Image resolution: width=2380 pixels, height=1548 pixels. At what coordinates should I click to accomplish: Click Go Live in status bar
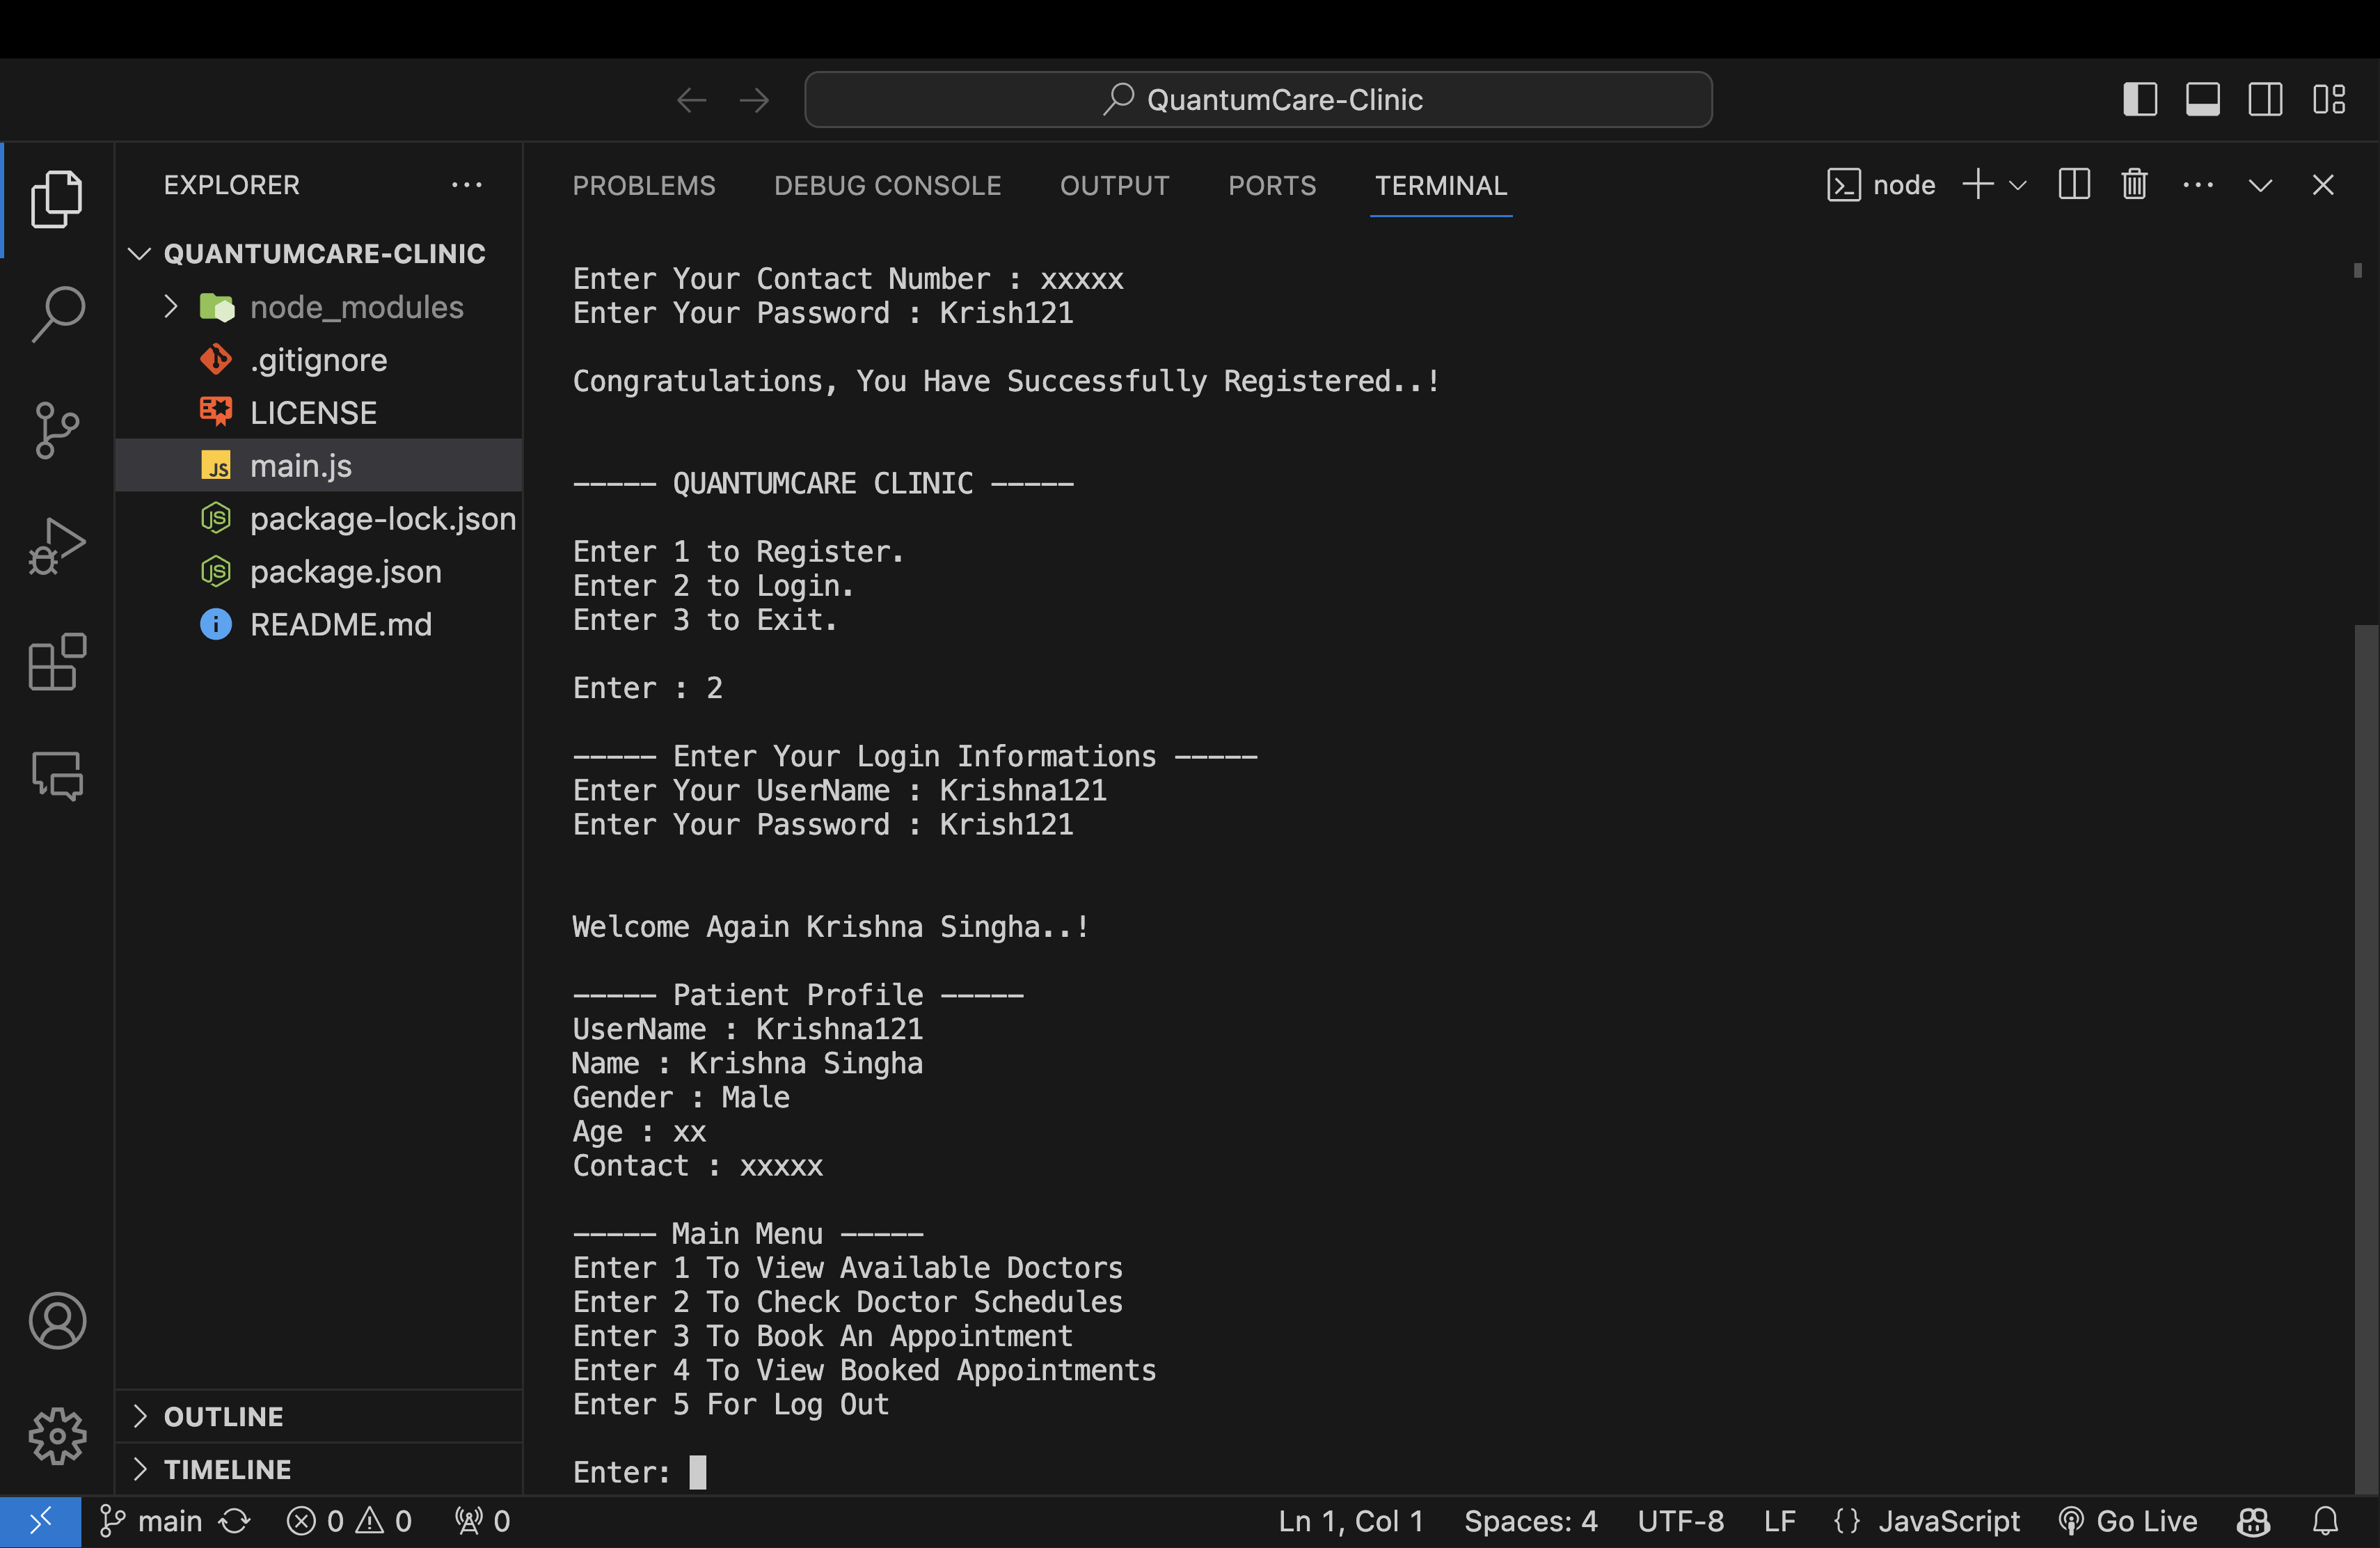pyautogui.click(x=2129, y=1521)
